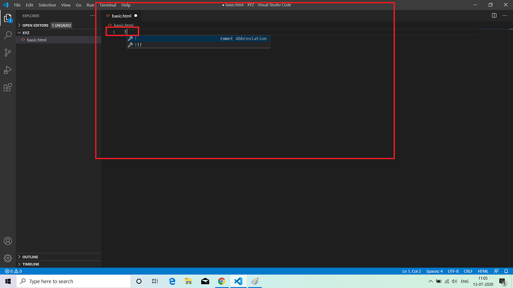Open the Source Control view

coord(8,52)
